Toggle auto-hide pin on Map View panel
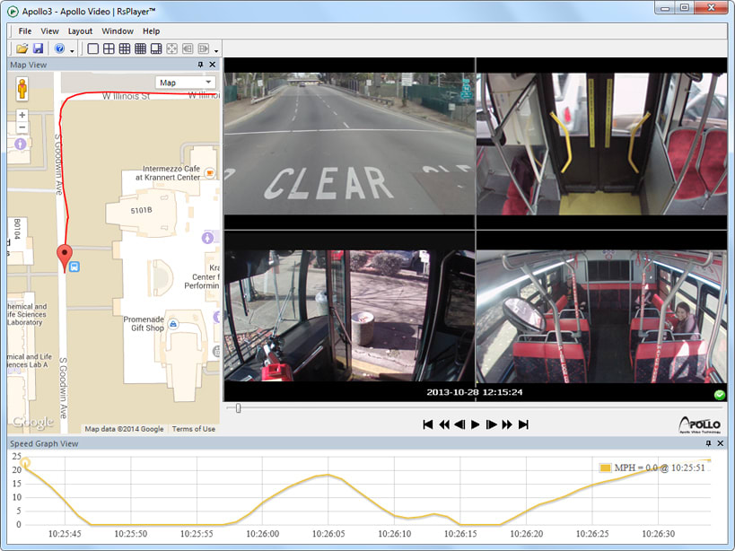The height and width of the screenshot is (551, 735). tap(201, 64)
